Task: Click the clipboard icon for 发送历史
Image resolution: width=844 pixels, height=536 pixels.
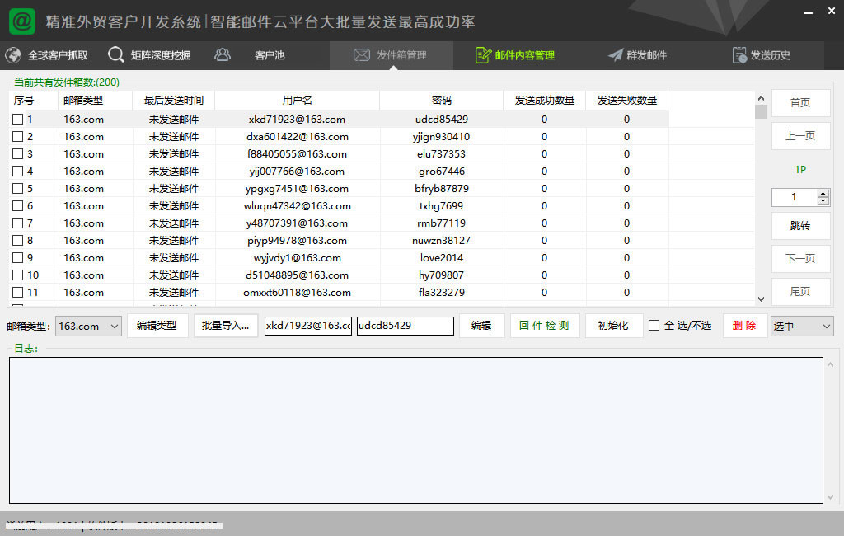Action: [739, 55]
